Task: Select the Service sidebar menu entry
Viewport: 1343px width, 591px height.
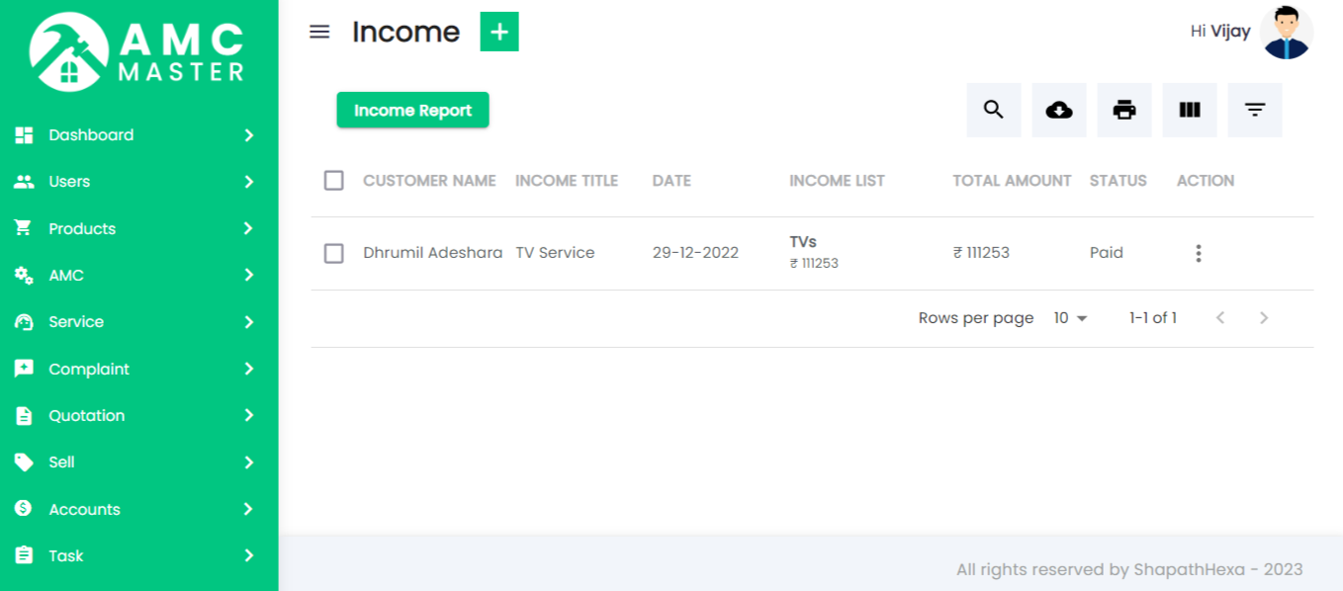Action: [x=76, y=321]
